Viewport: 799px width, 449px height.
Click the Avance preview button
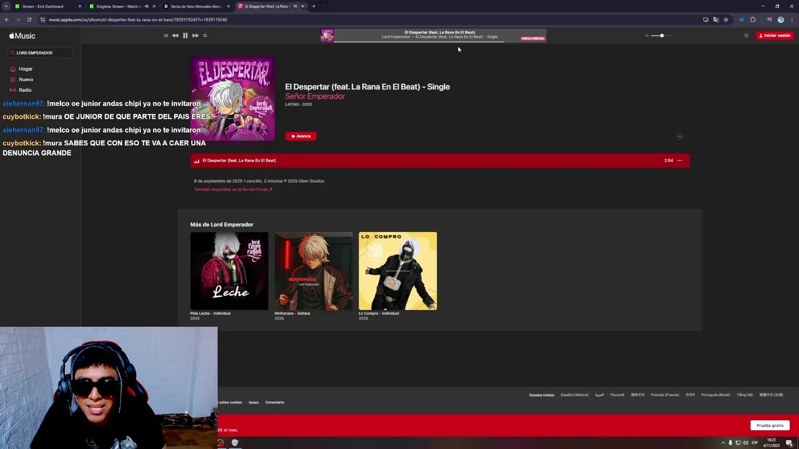click(x=301, y=136)
